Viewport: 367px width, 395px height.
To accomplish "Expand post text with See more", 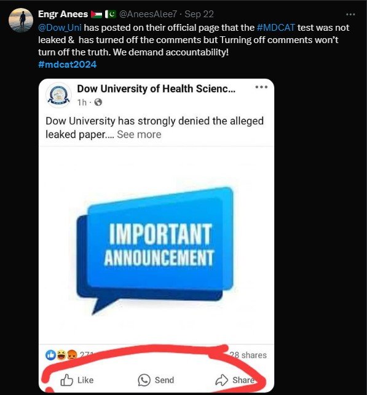I will [x=139, y=135].
